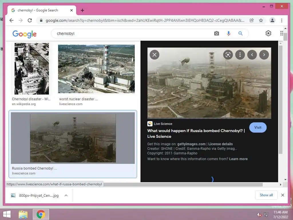
Task: Click Learn more about this information
Action: coord(238,159)
